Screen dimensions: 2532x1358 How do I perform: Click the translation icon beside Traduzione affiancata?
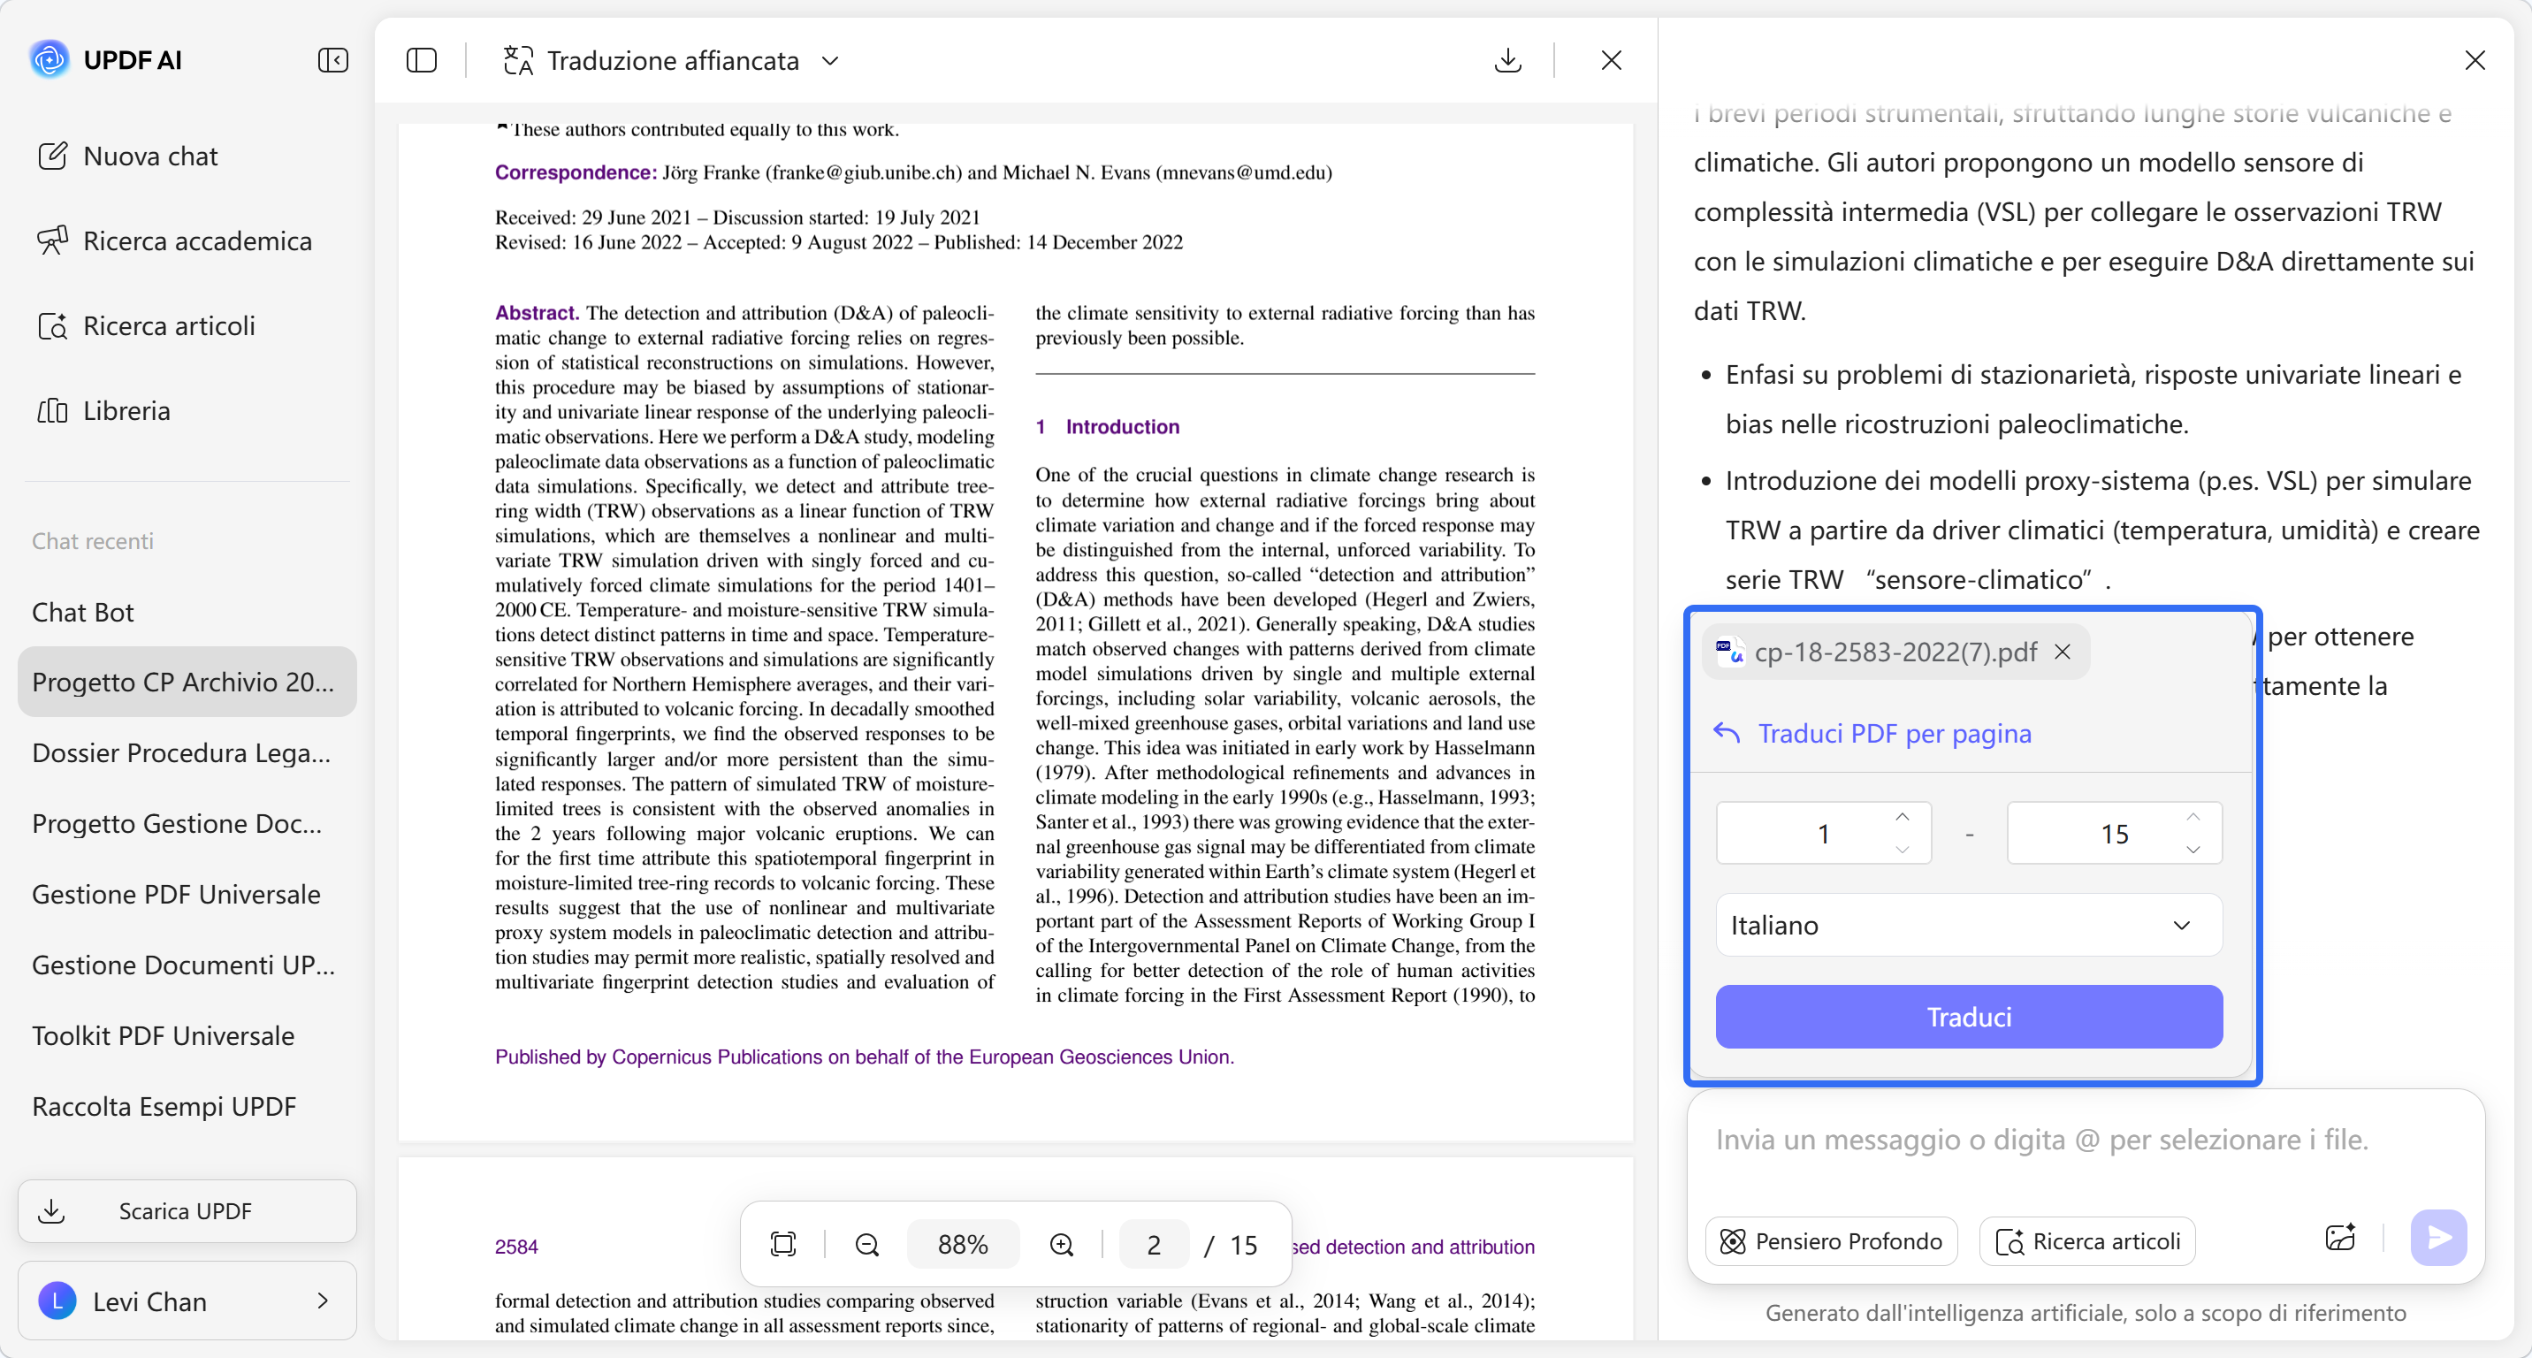(518, 60)
